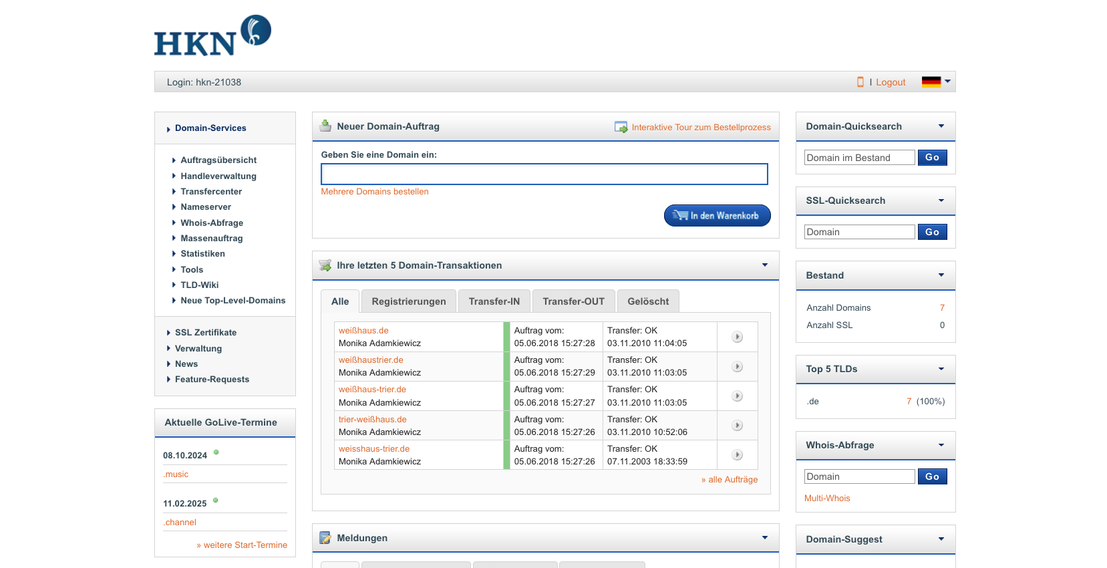Collapse the Bestand panel
Viewport: 1107px width, 568px height.
click(941, 275)
